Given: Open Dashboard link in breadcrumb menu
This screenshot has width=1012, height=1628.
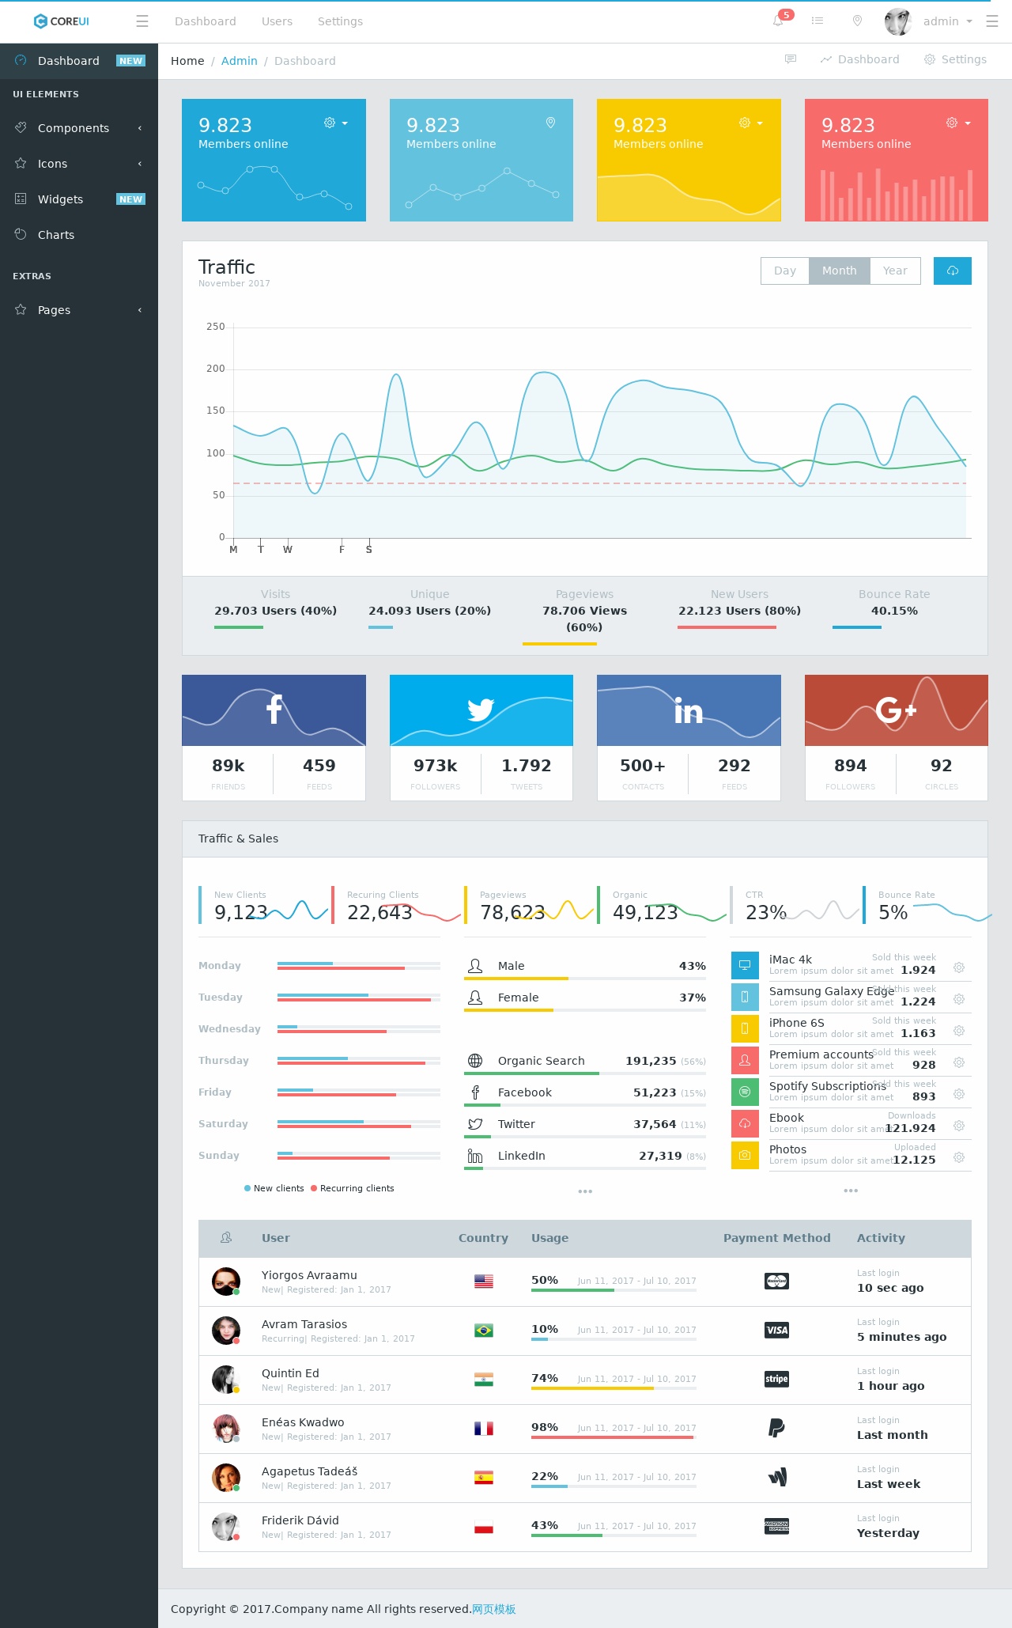Looking at the screenshot, I should click(x=859, y=59).
